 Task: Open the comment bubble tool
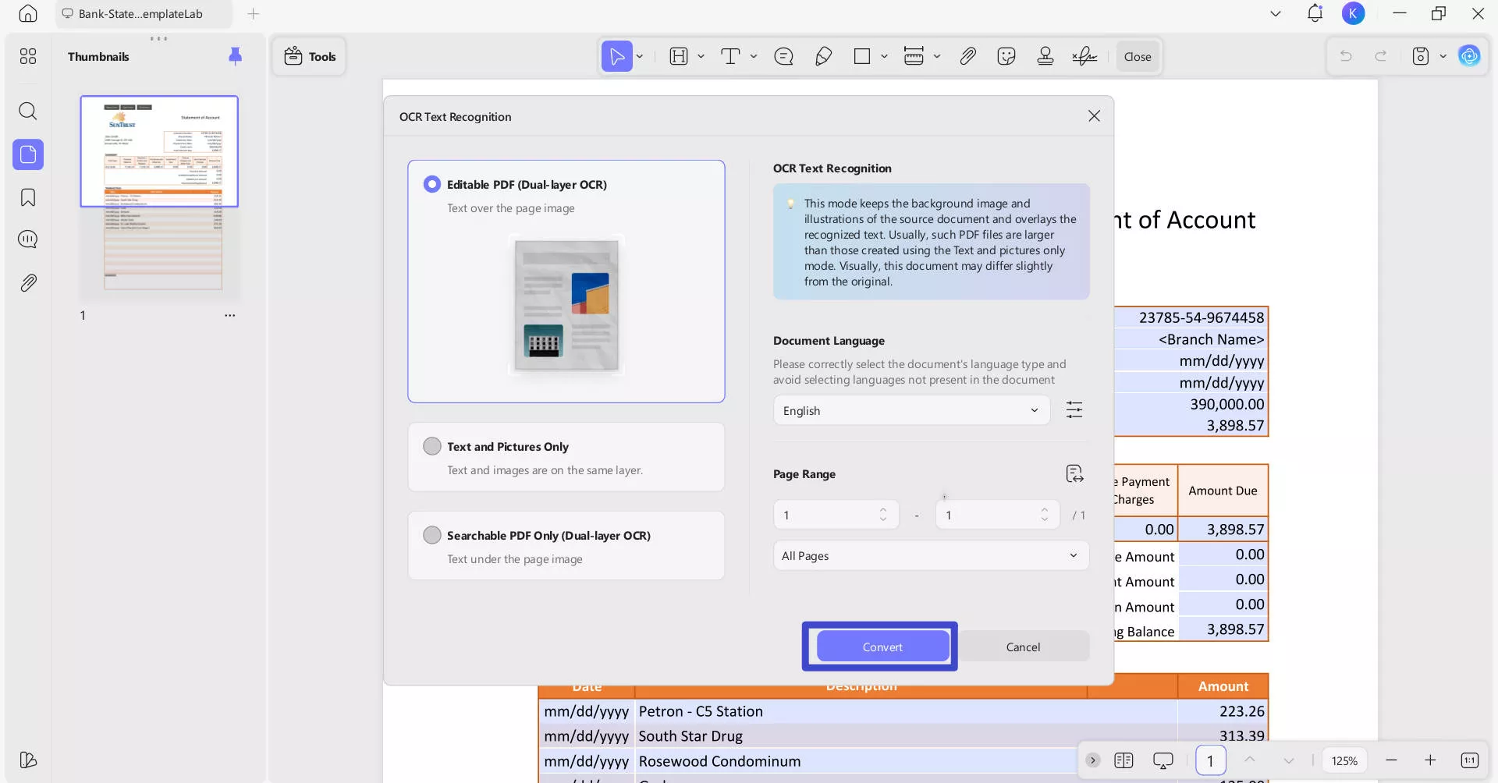(x=783, y=56)
